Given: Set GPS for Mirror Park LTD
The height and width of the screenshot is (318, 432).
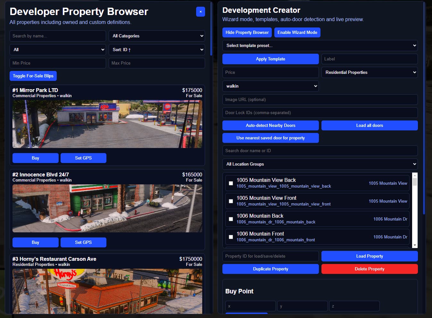Looking at the screenshot, I should 83,158.
